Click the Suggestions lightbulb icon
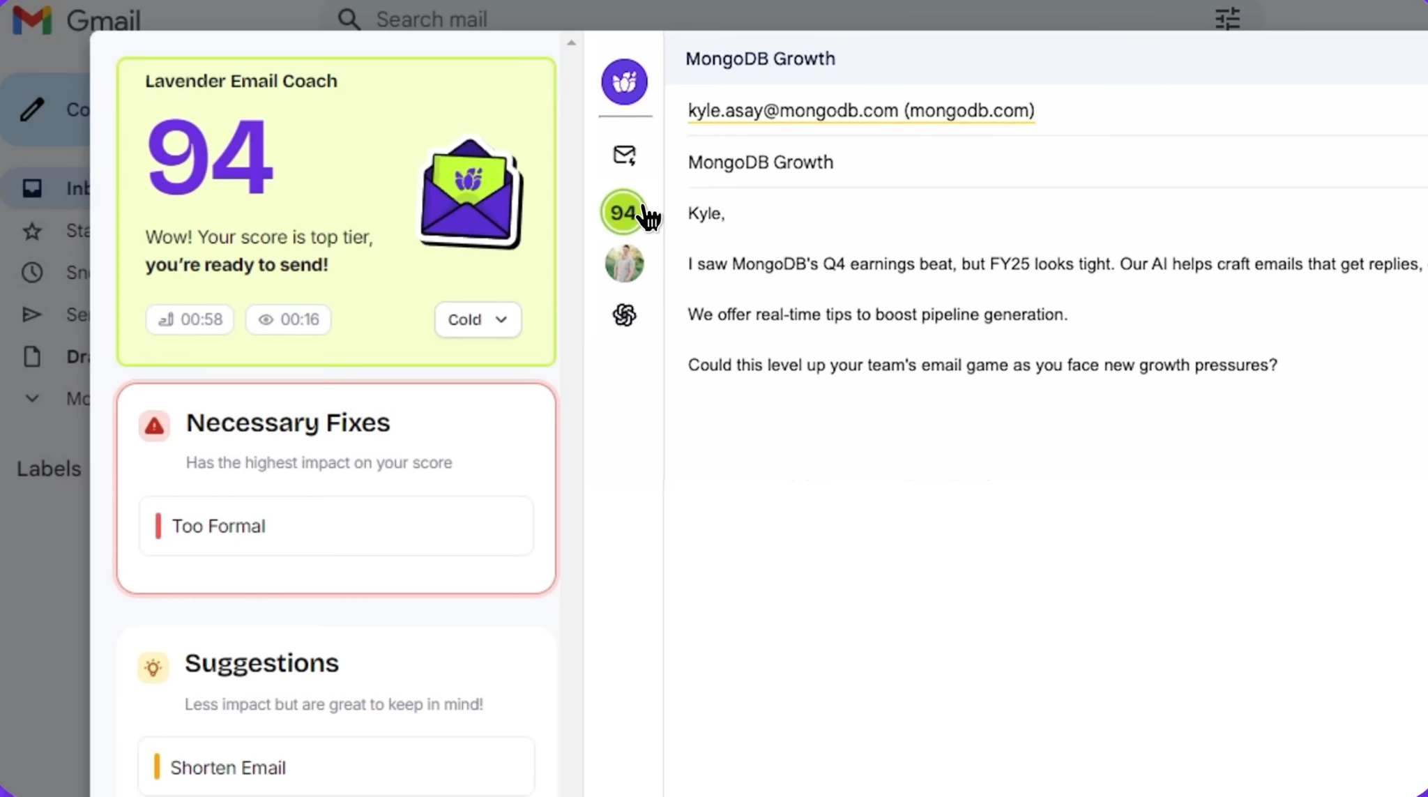 click(153, 667)
